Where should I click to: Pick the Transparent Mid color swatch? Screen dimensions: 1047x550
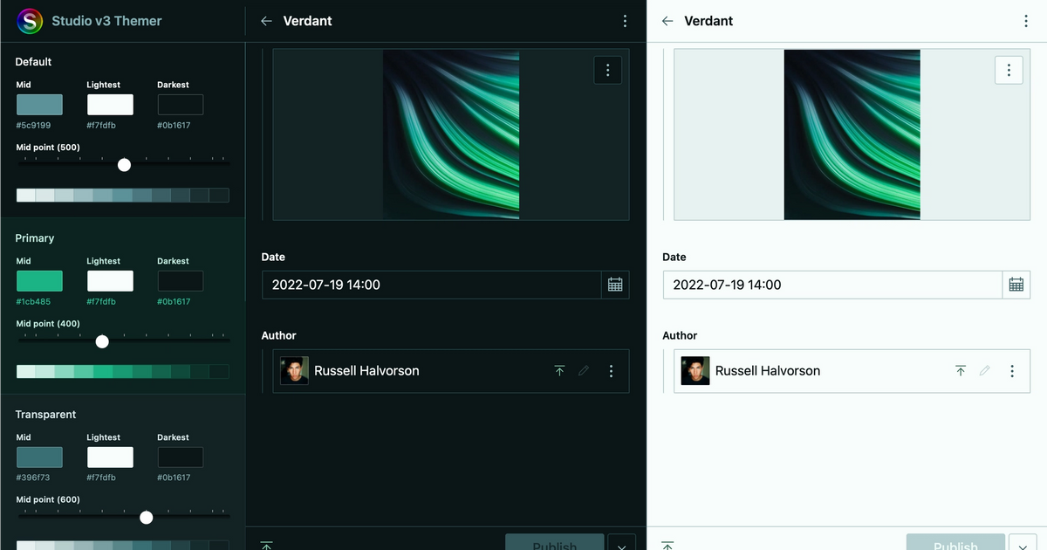pos(39,457)
